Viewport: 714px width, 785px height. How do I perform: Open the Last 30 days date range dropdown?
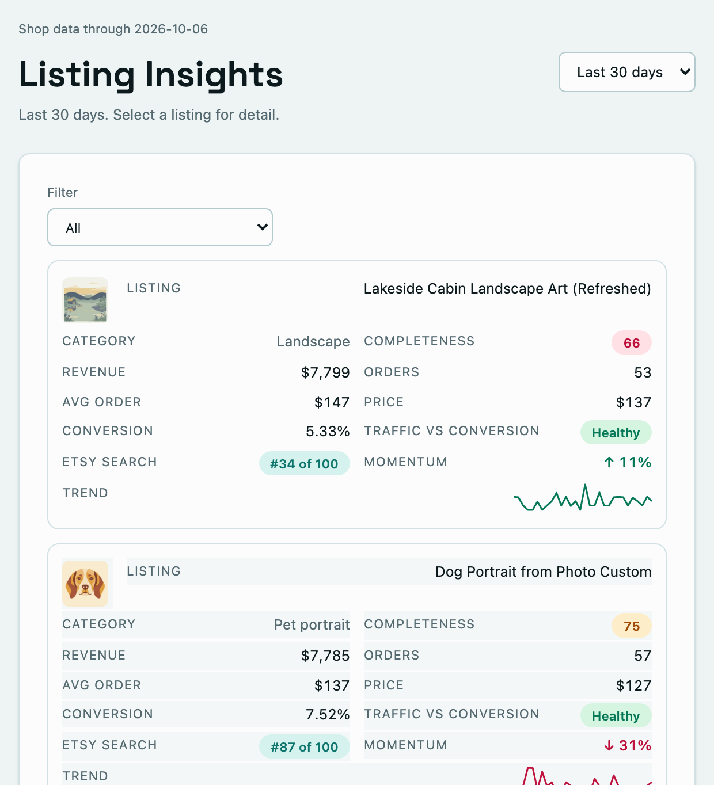pos(627,72)
